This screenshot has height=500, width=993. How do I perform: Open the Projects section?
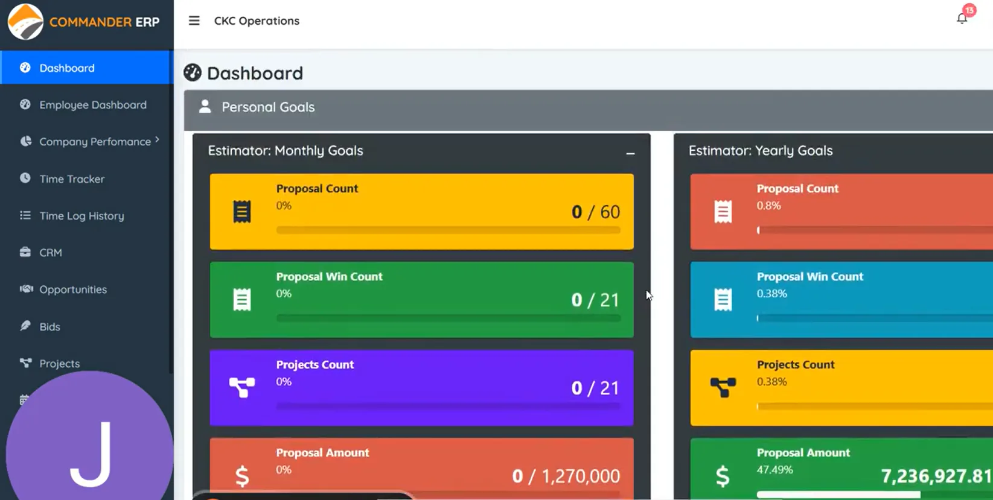(x=85, y=363)
